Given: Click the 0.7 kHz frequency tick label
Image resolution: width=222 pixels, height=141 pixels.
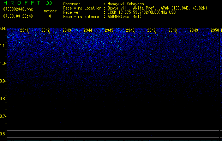Looking at the screenshot, I should [3, 116].
